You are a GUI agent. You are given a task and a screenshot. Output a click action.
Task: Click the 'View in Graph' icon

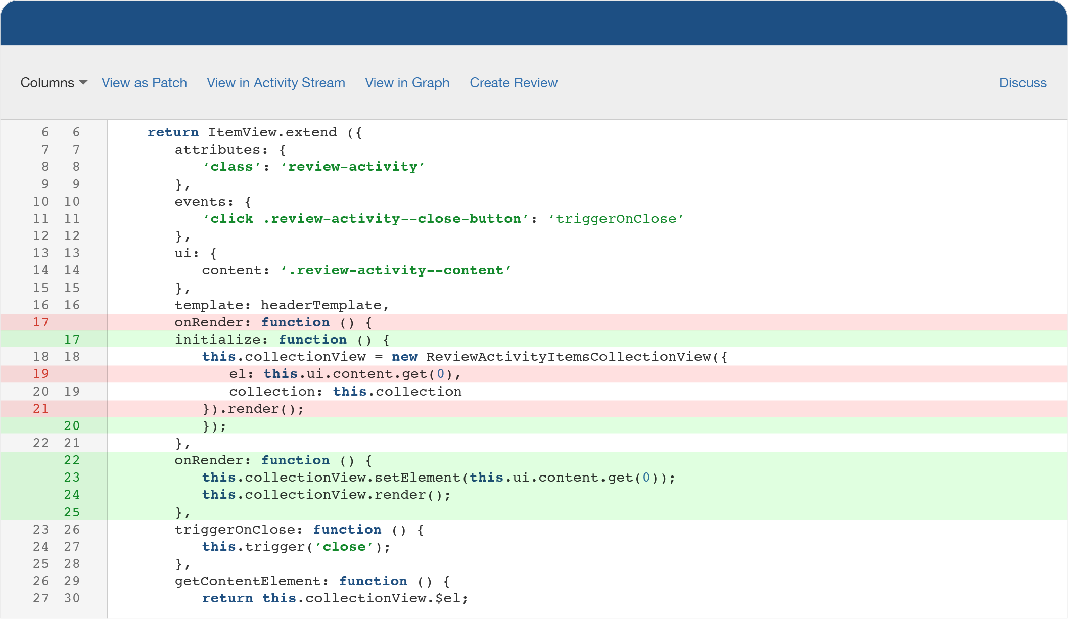point(407,82)
